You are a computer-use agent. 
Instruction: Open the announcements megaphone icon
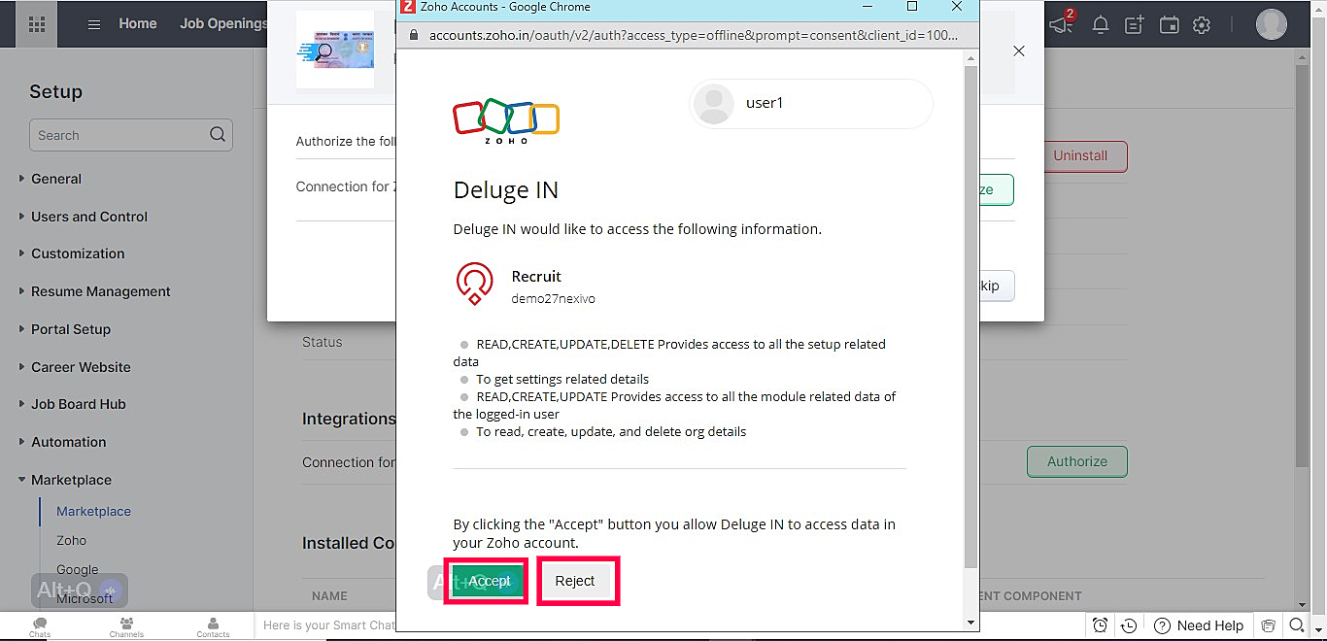tap(1061, 24)
